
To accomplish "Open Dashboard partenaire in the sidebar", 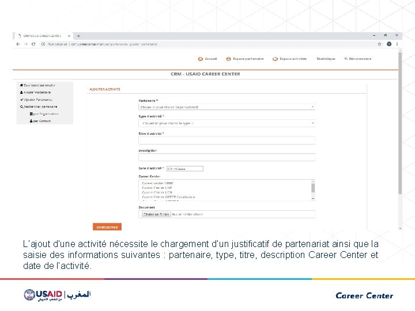I will [x=39, y=85].
